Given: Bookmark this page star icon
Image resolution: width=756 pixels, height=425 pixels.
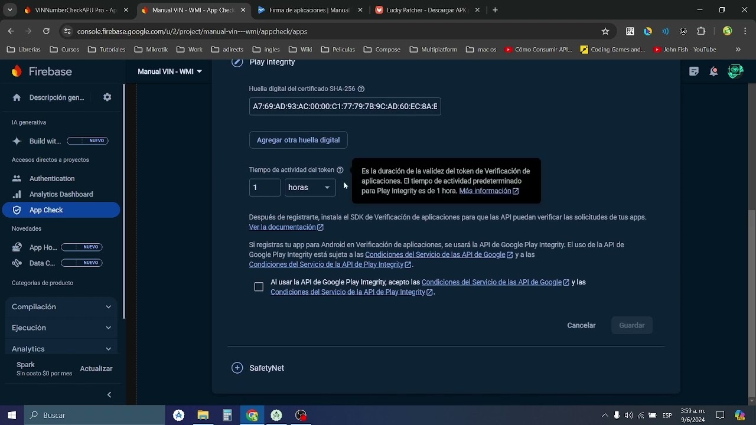Looking at the screenshot, I should (x=605, y=31).
